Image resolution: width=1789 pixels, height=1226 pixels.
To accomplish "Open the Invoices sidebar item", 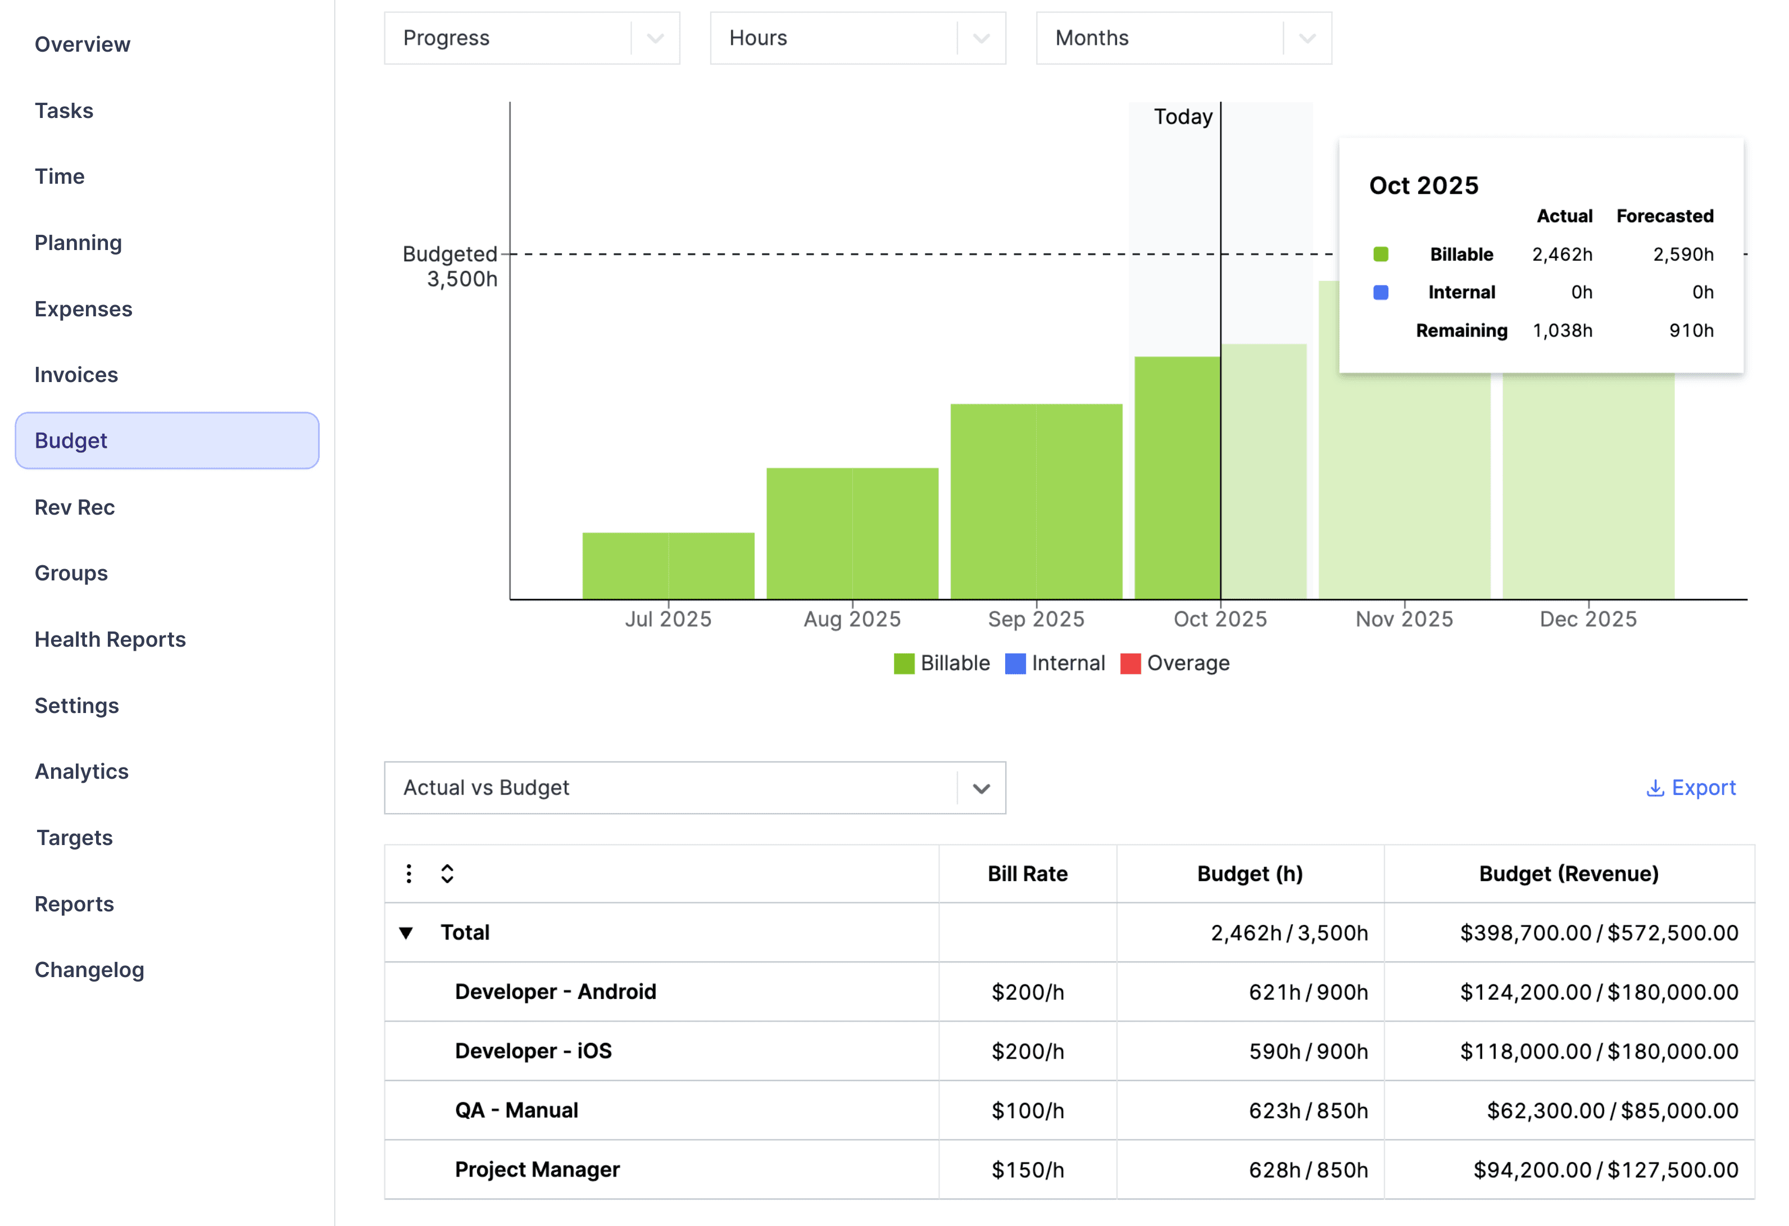I will click(76, 375).
